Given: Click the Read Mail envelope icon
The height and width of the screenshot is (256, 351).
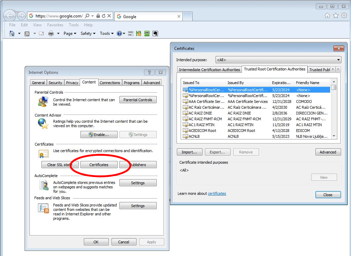Looking at the screenshot, I should [41, 33].
